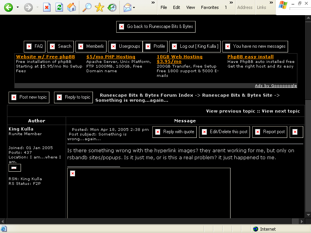Go to Runescape Bits & Bytes Forum Index
Viewport: 311px width, 233px height.
[147, 95]
